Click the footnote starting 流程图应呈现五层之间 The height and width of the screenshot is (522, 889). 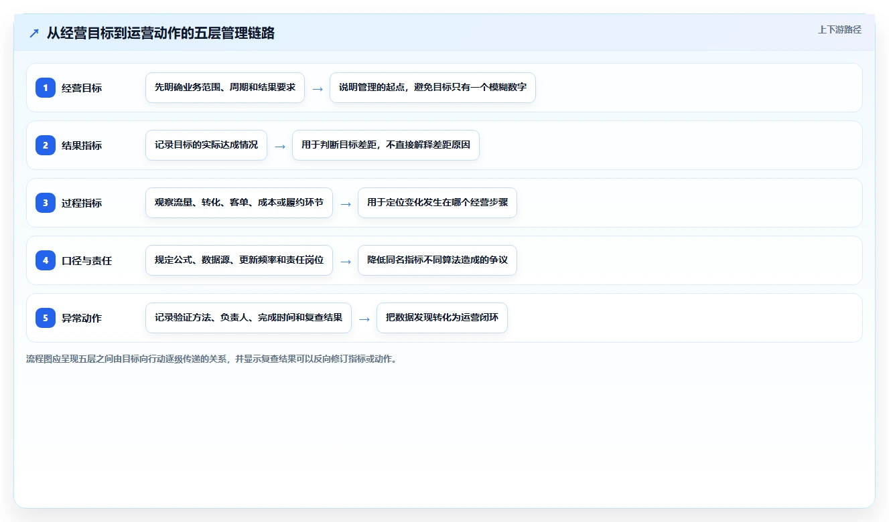click(x=212, y=359)
